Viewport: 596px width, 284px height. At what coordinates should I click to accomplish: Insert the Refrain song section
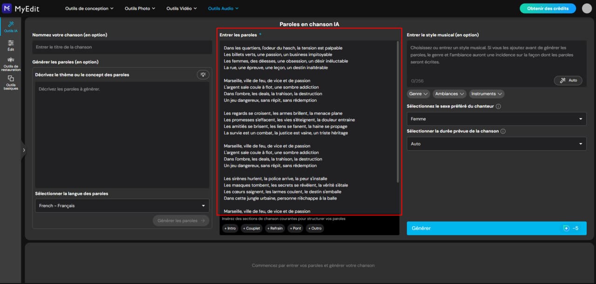coord(275,228)
